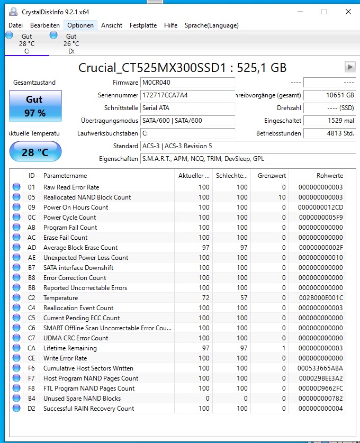Click status orb for Write Error Rate
This screenshot has height=443, width=360.
coord(16,358)
